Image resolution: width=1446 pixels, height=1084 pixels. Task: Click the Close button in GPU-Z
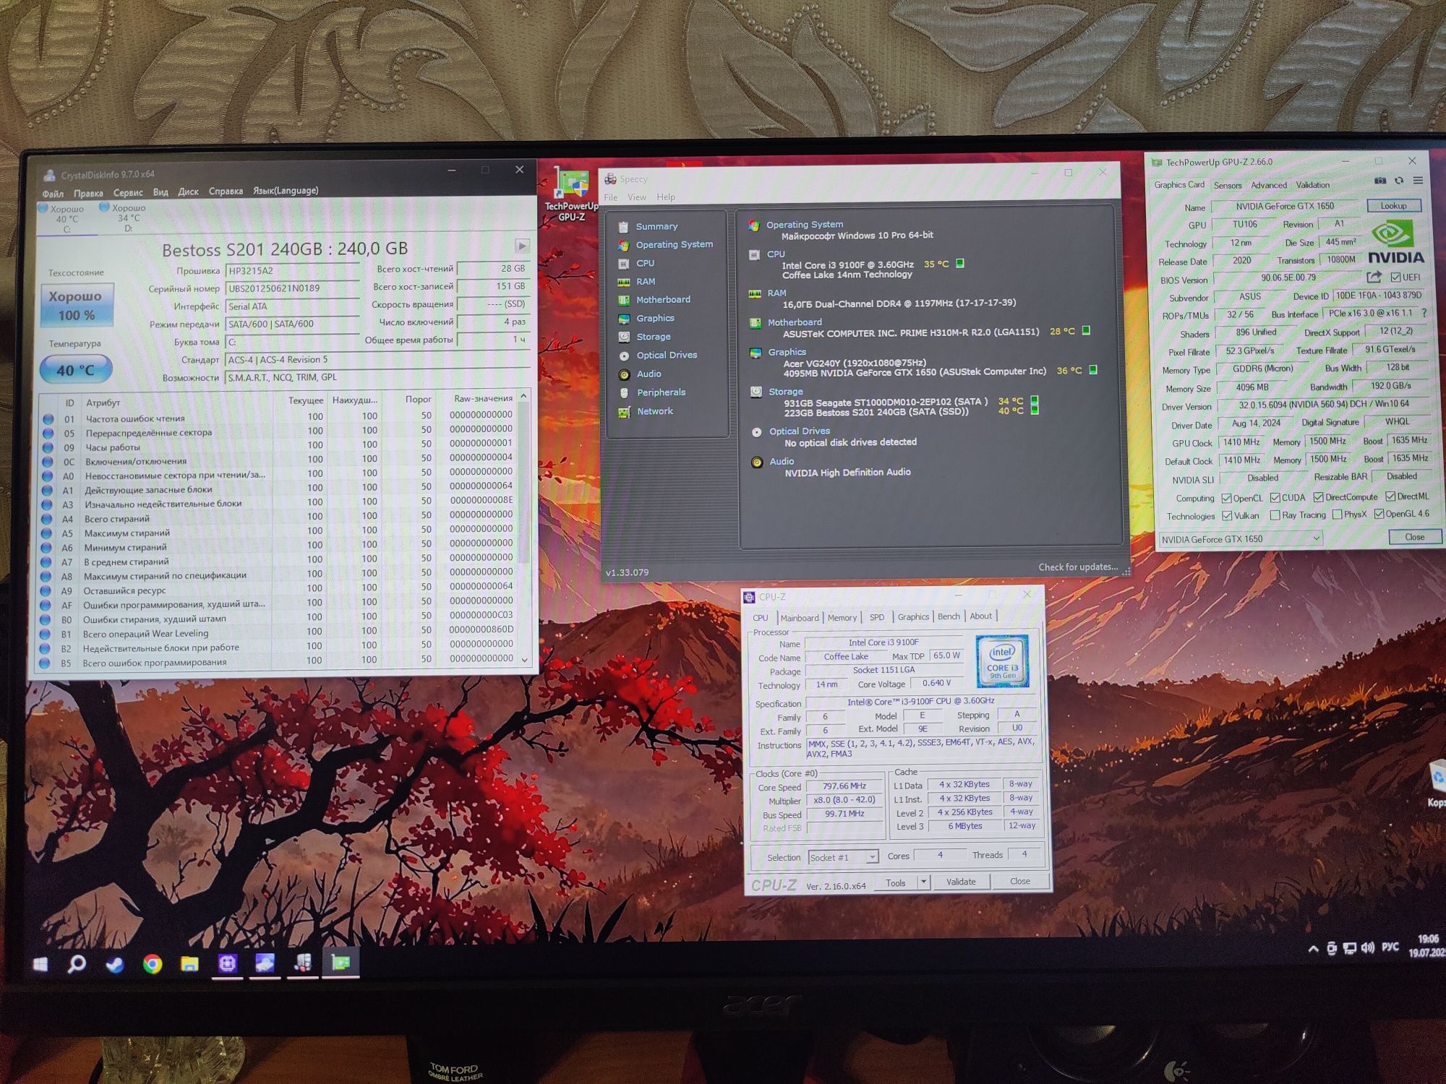[x=1415, y=537]
